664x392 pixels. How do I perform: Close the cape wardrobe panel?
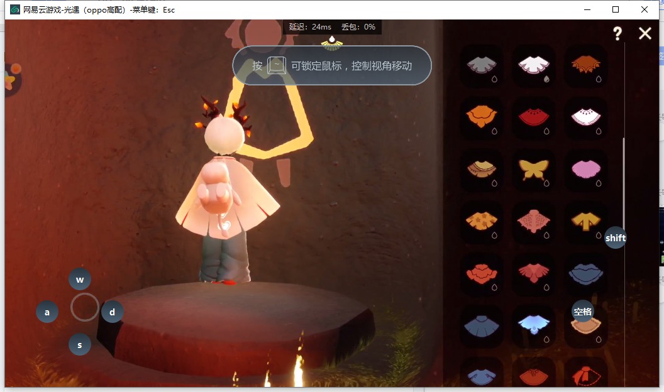(x=645, y=33)
